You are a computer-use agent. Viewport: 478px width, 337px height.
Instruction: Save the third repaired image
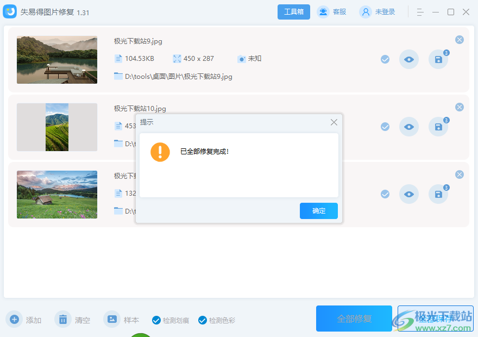(438, 194)
